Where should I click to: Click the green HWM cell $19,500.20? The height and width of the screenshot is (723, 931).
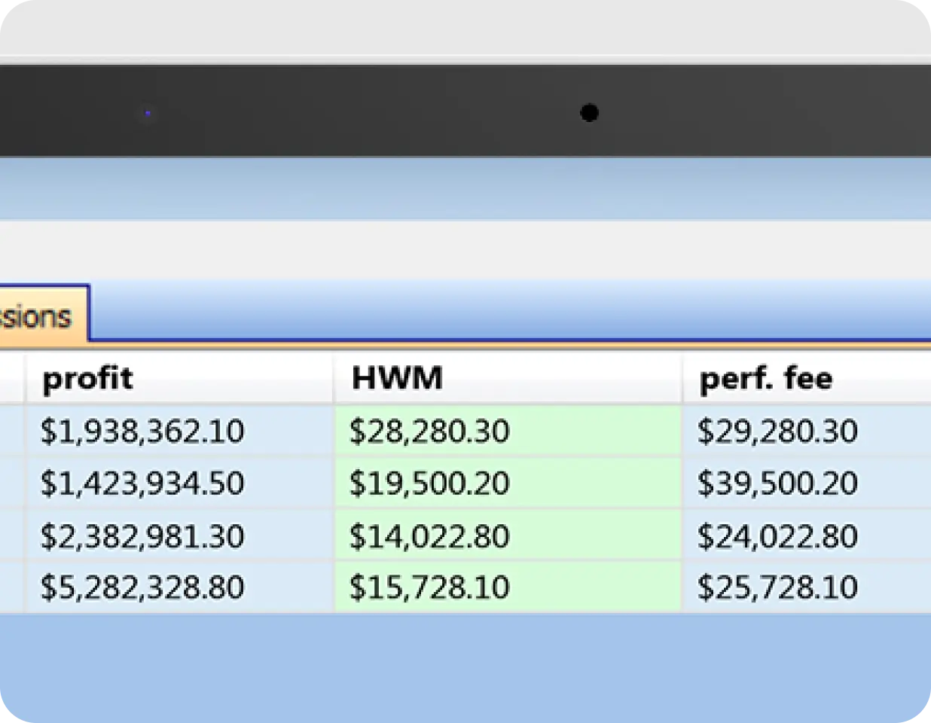click(x=429, y=484)
